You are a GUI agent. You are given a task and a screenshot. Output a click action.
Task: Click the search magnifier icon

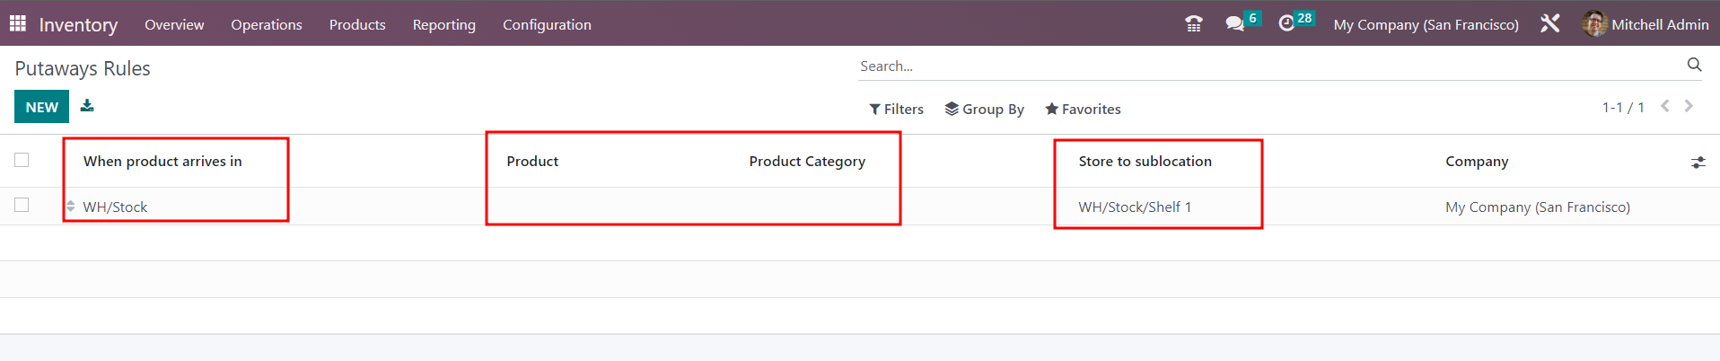coord(1694,65)
